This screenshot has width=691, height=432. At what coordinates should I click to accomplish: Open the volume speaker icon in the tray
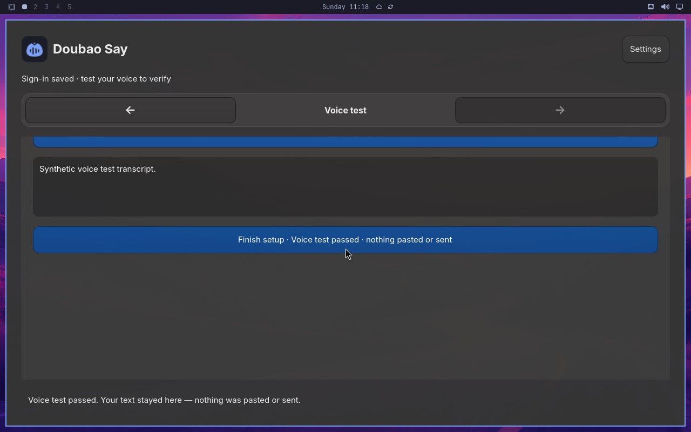665,7
